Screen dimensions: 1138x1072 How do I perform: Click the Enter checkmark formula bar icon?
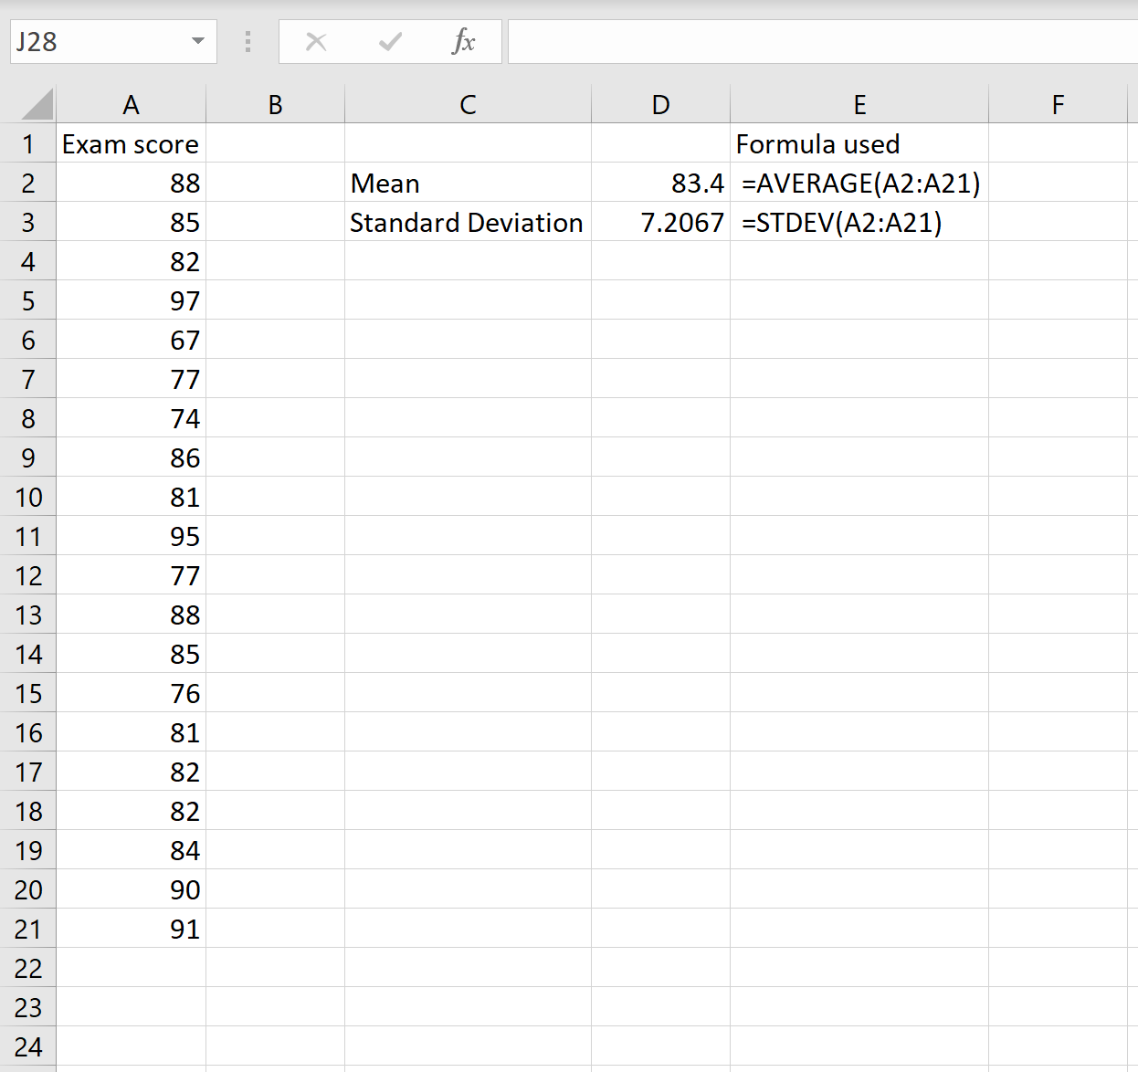point(390,42)
